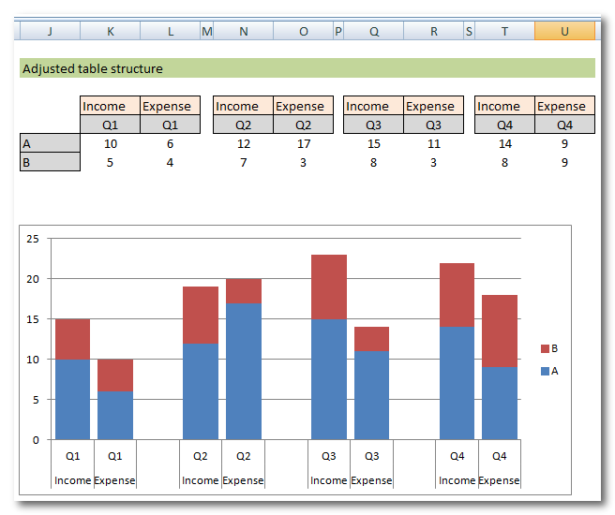Select red segment of Q4 Expense bar
This screenshot has height=515, width=615.
click(x=499, y=330)
